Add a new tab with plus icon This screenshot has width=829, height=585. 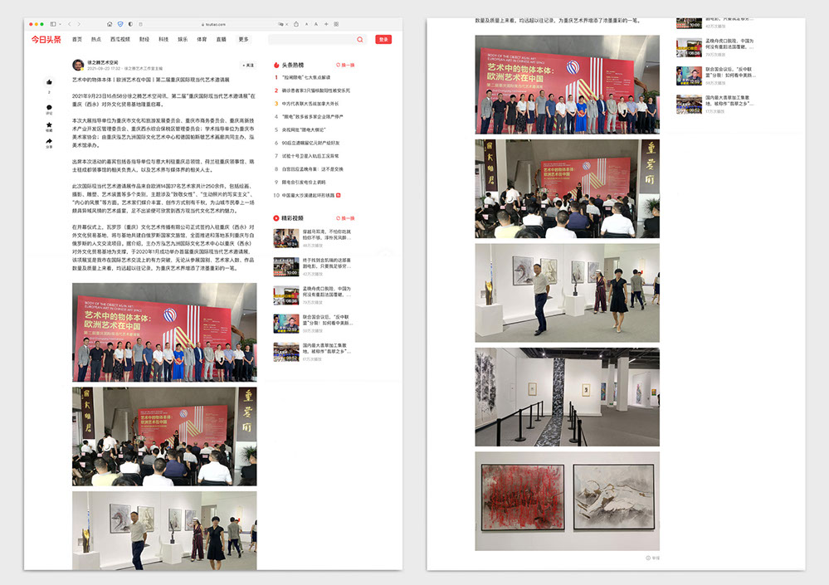(326, 24)
